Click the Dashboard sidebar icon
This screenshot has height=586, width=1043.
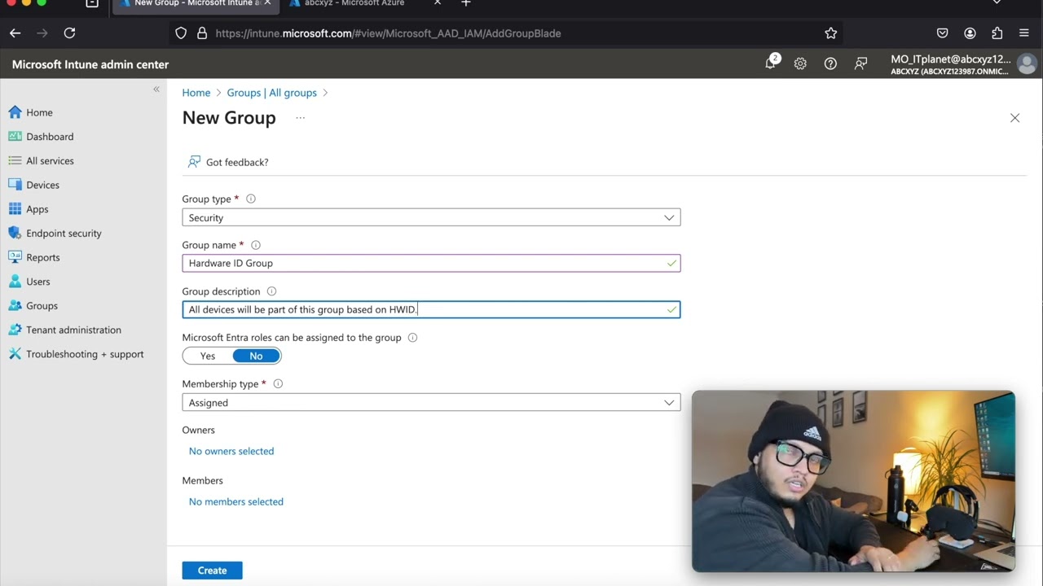[15, 137]
